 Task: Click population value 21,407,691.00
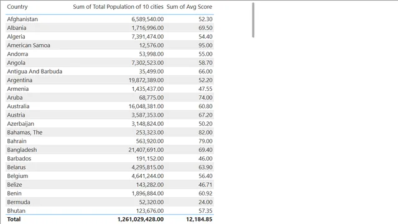(146, 150)
